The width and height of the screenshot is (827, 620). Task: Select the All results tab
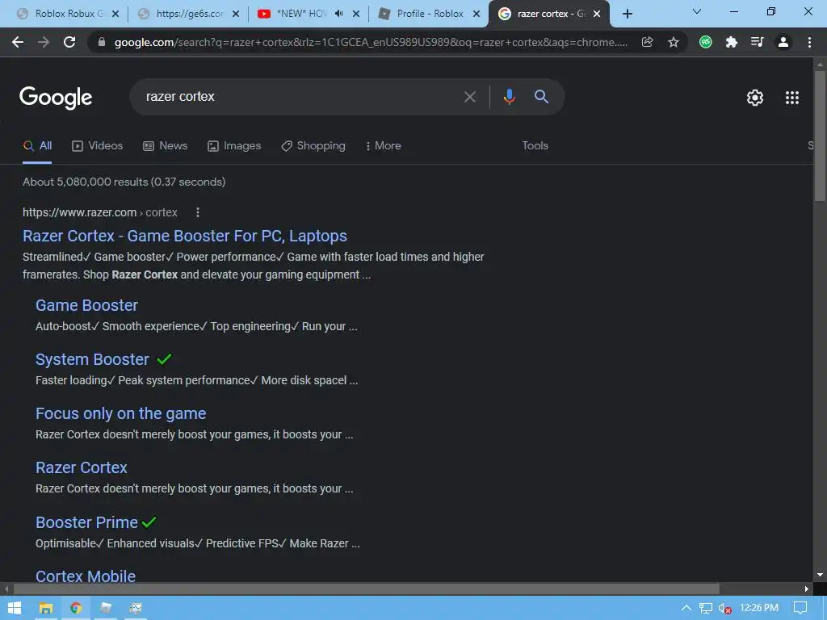(x=37, y=145)
